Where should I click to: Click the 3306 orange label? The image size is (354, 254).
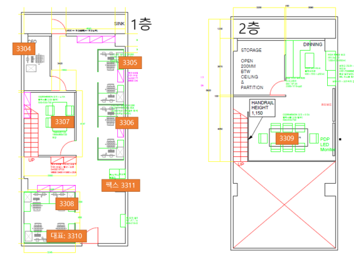click(x=127, y=123)
